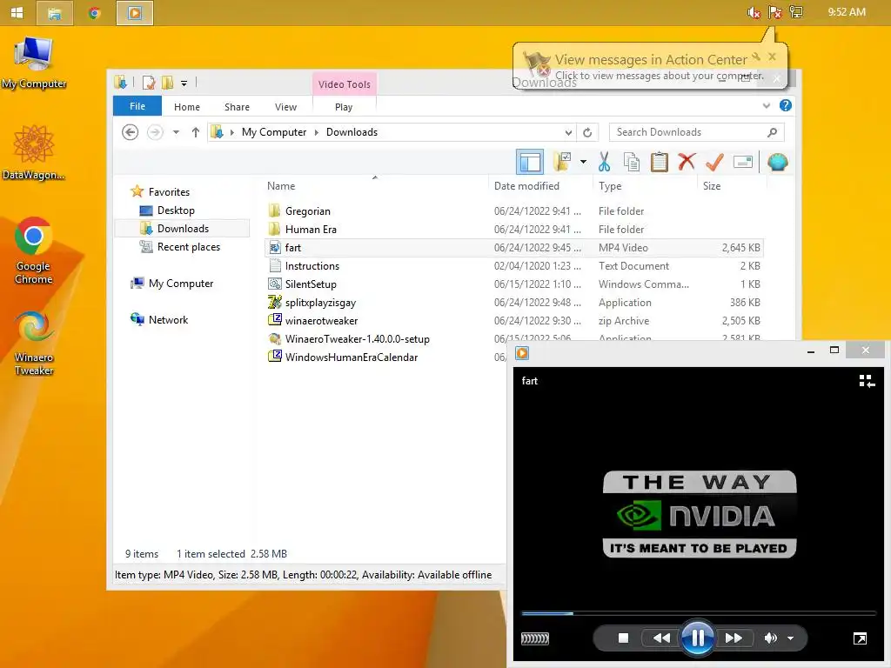891x668 pixels.
Task: Click the blue shell icon in toolbar
Action: 777,162
